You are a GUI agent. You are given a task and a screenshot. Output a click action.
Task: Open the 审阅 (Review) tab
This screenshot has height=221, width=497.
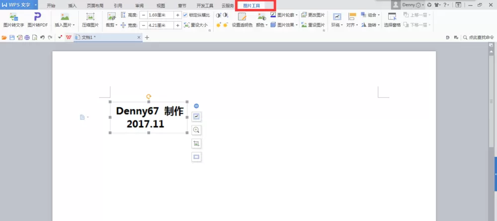(140, 5)
